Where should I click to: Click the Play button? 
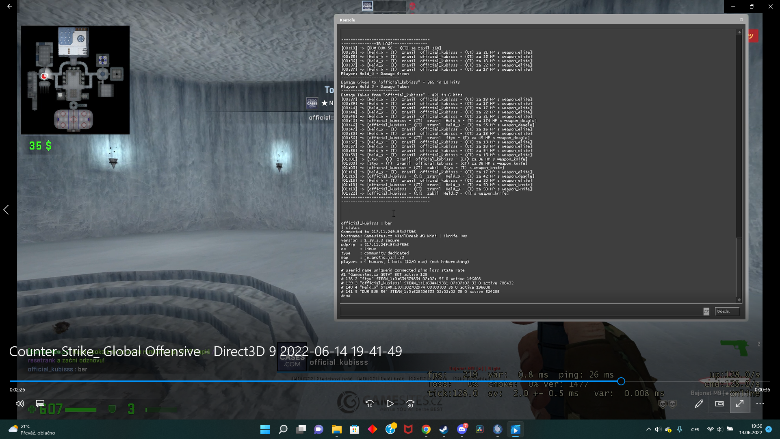point(390,404)
